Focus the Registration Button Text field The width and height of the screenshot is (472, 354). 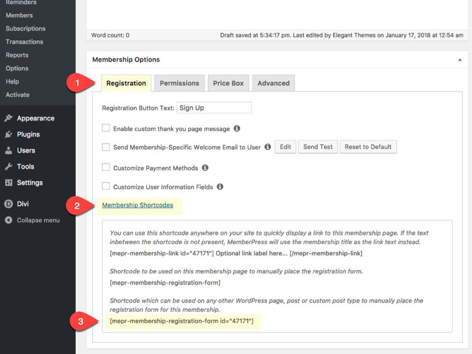pos(214,107)
